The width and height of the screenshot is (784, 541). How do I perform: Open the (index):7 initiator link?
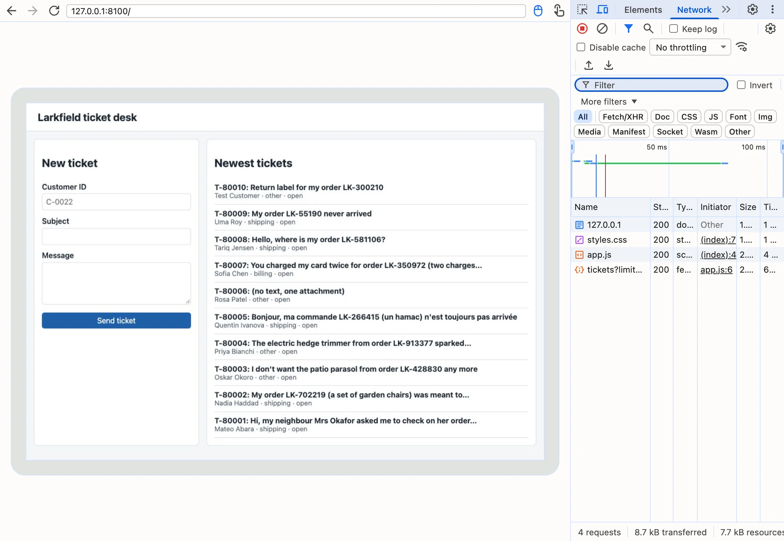(x=718, y=240)
